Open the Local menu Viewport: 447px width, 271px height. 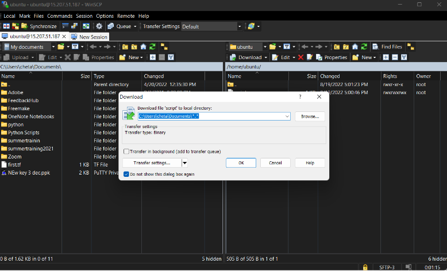(9, 16)
